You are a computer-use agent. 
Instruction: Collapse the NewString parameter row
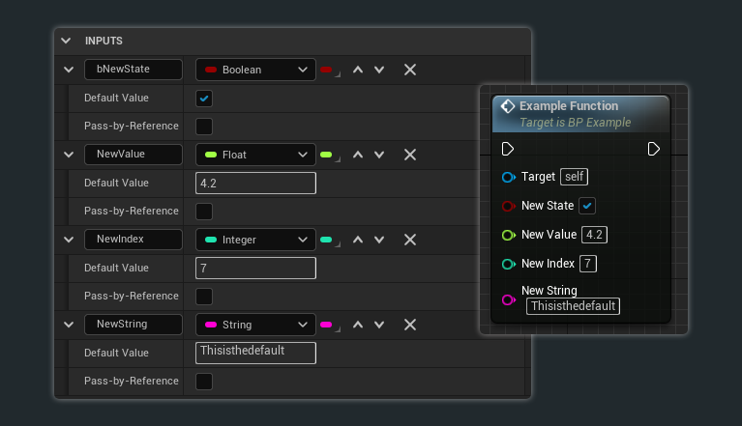(x=68, y=325)
